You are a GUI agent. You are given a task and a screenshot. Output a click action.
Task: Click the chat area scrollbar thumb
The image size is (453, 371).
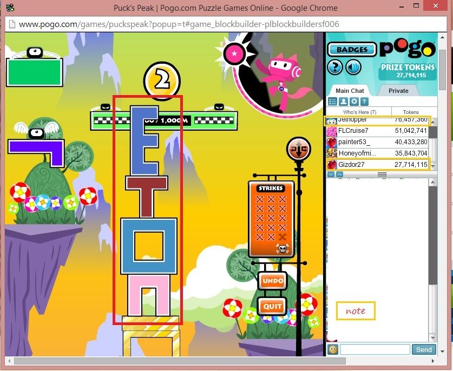[x=433, y=235]
